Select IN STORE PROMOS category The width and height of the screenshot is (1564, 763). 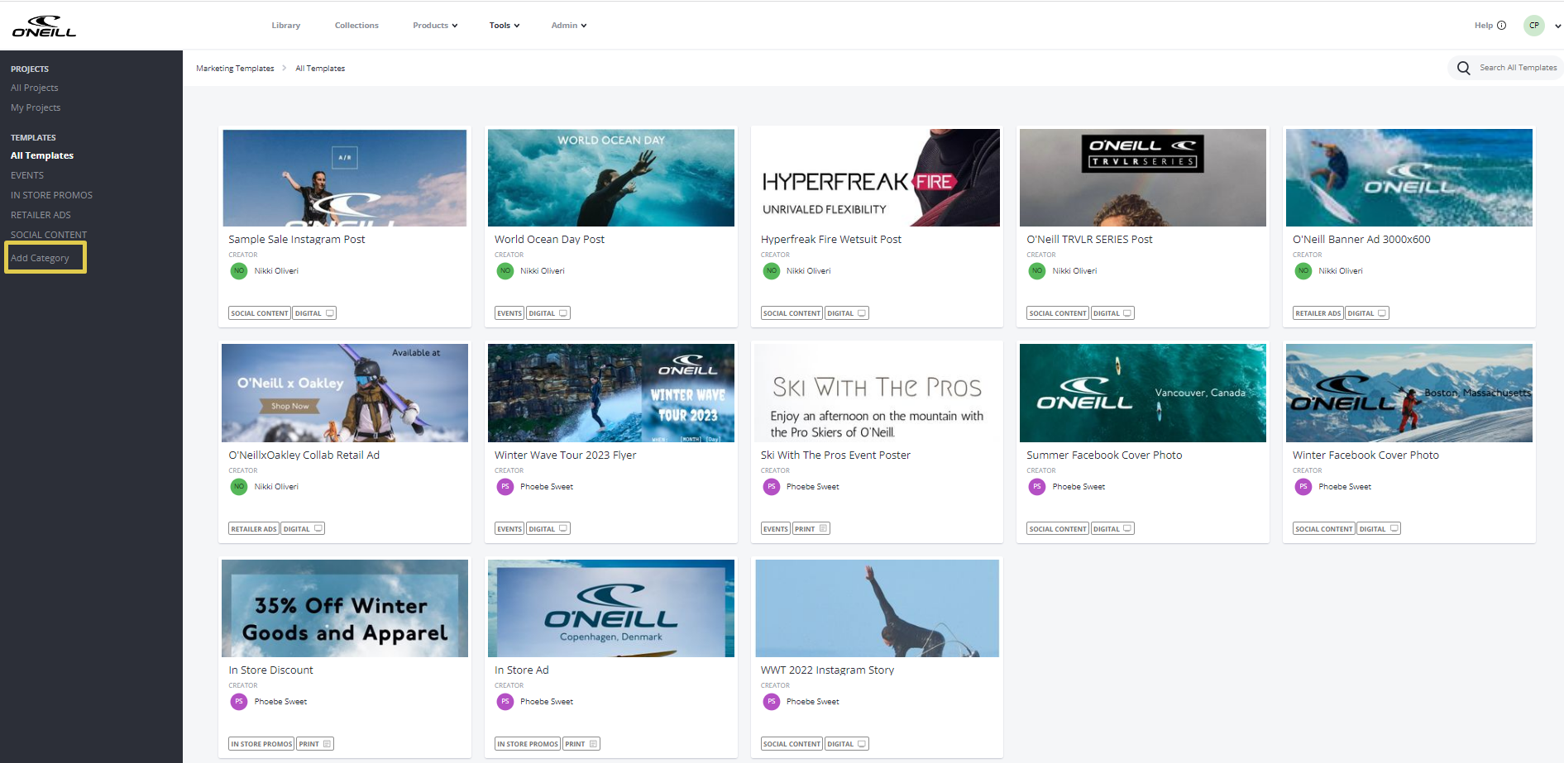51,195
